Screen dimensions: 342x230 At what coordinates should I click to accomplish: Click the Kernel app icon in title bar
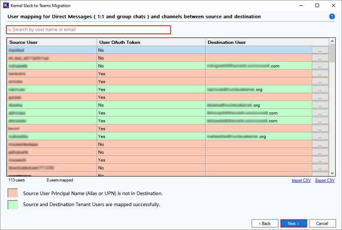pos(6,5)
